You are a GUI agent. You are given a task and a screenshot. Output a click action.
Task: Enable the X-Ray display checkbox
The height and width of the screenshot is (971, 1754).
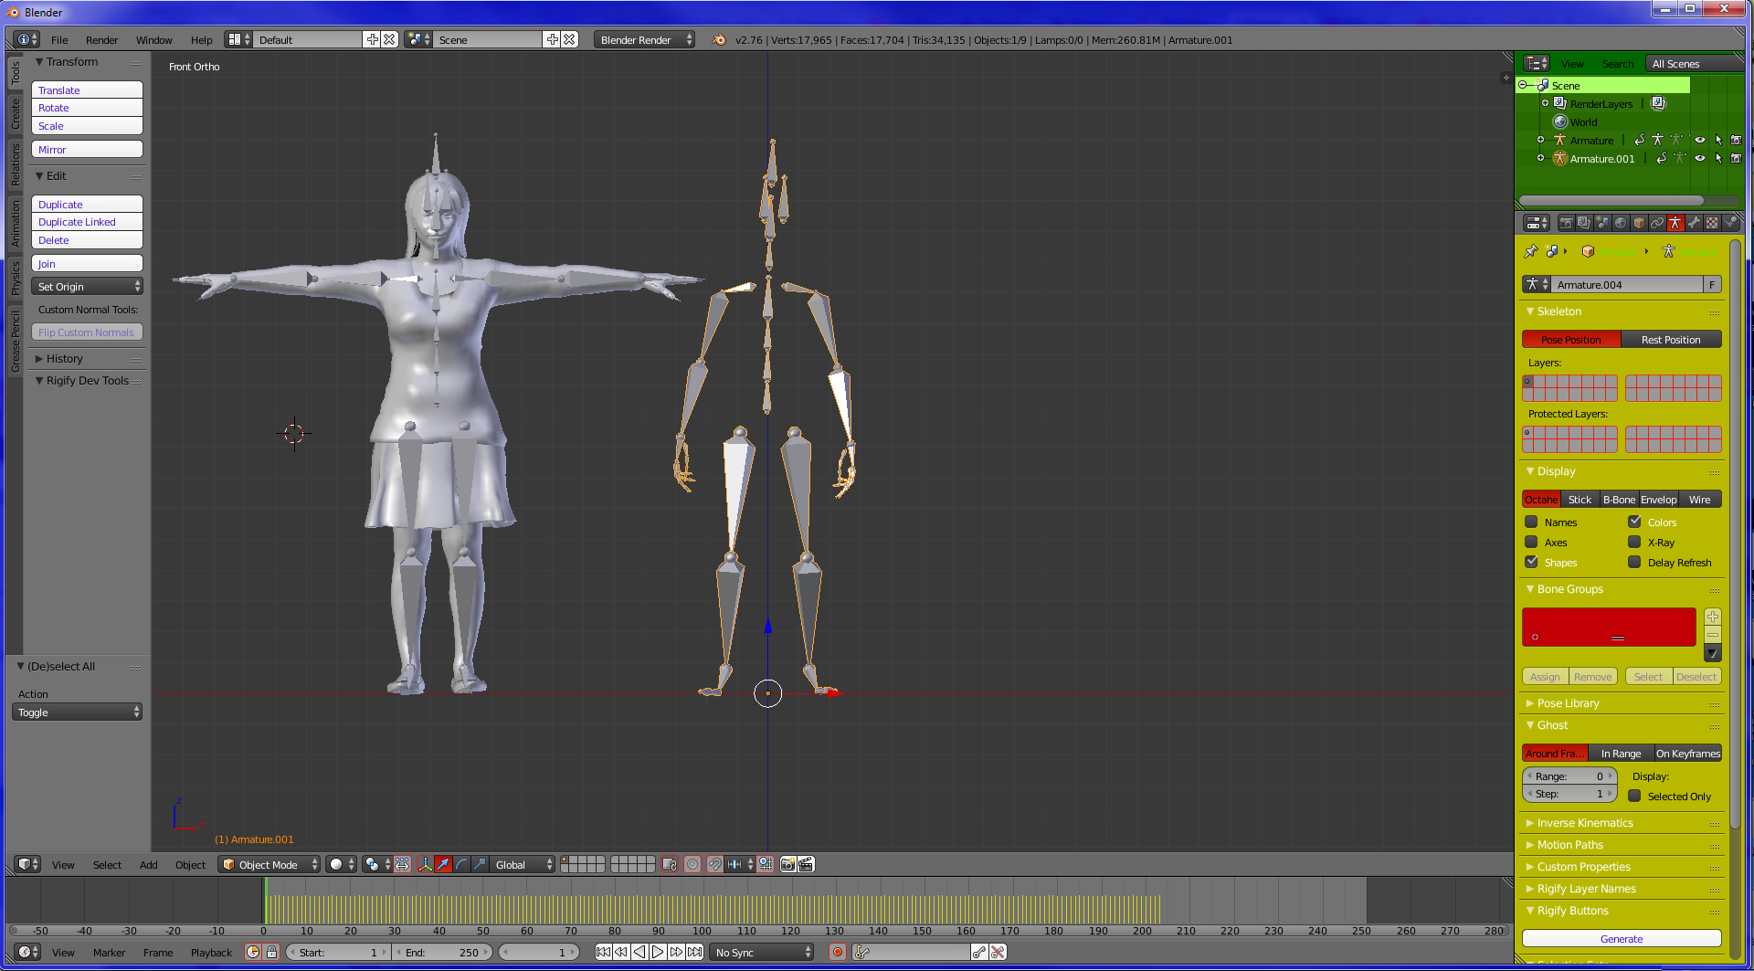point(1635,543)
